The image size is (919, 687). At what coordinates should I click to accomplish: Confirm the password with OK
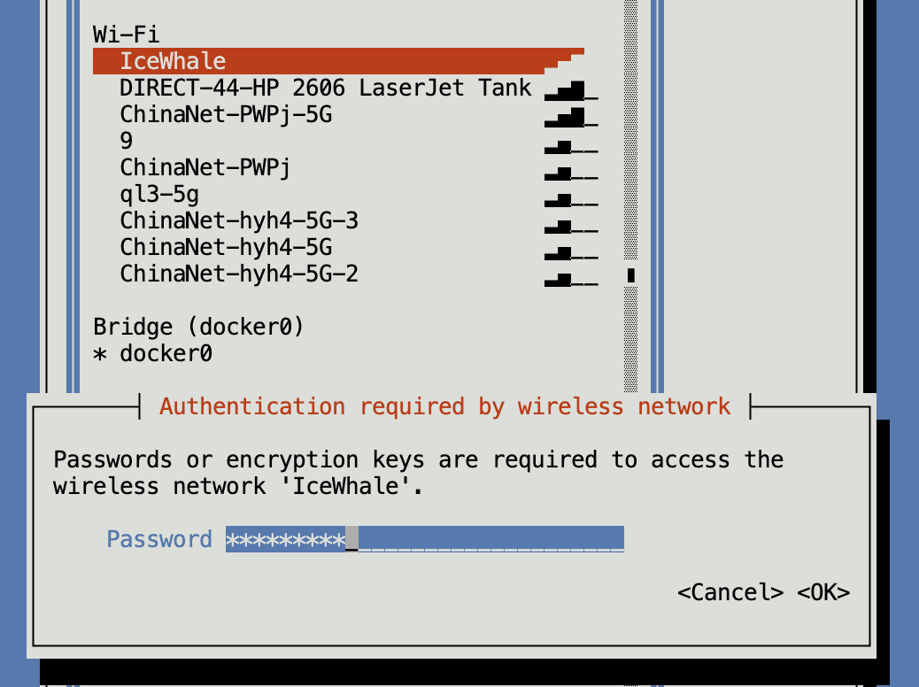pyautogui.click(x=823, y=592)
